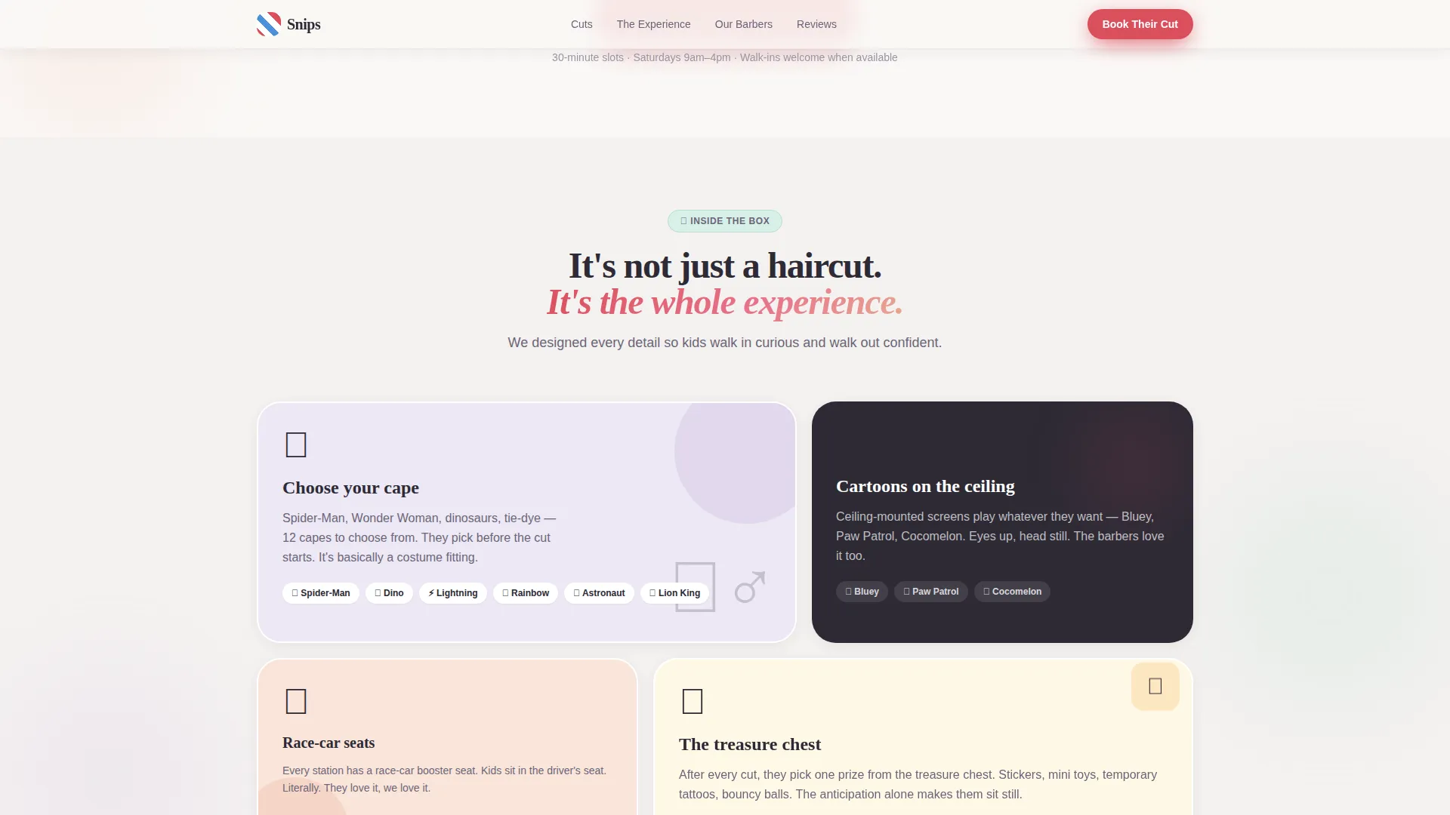1450x815 pixels.
Task: Click the Book Their Cut button
Action: pyautogui.click(x=1140, y=24)
